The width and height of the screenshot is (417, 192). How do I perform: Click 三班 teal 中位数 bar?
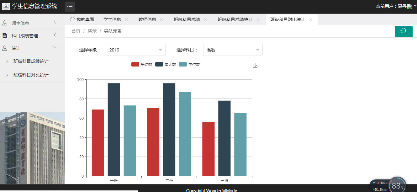(x=240, y=145)
